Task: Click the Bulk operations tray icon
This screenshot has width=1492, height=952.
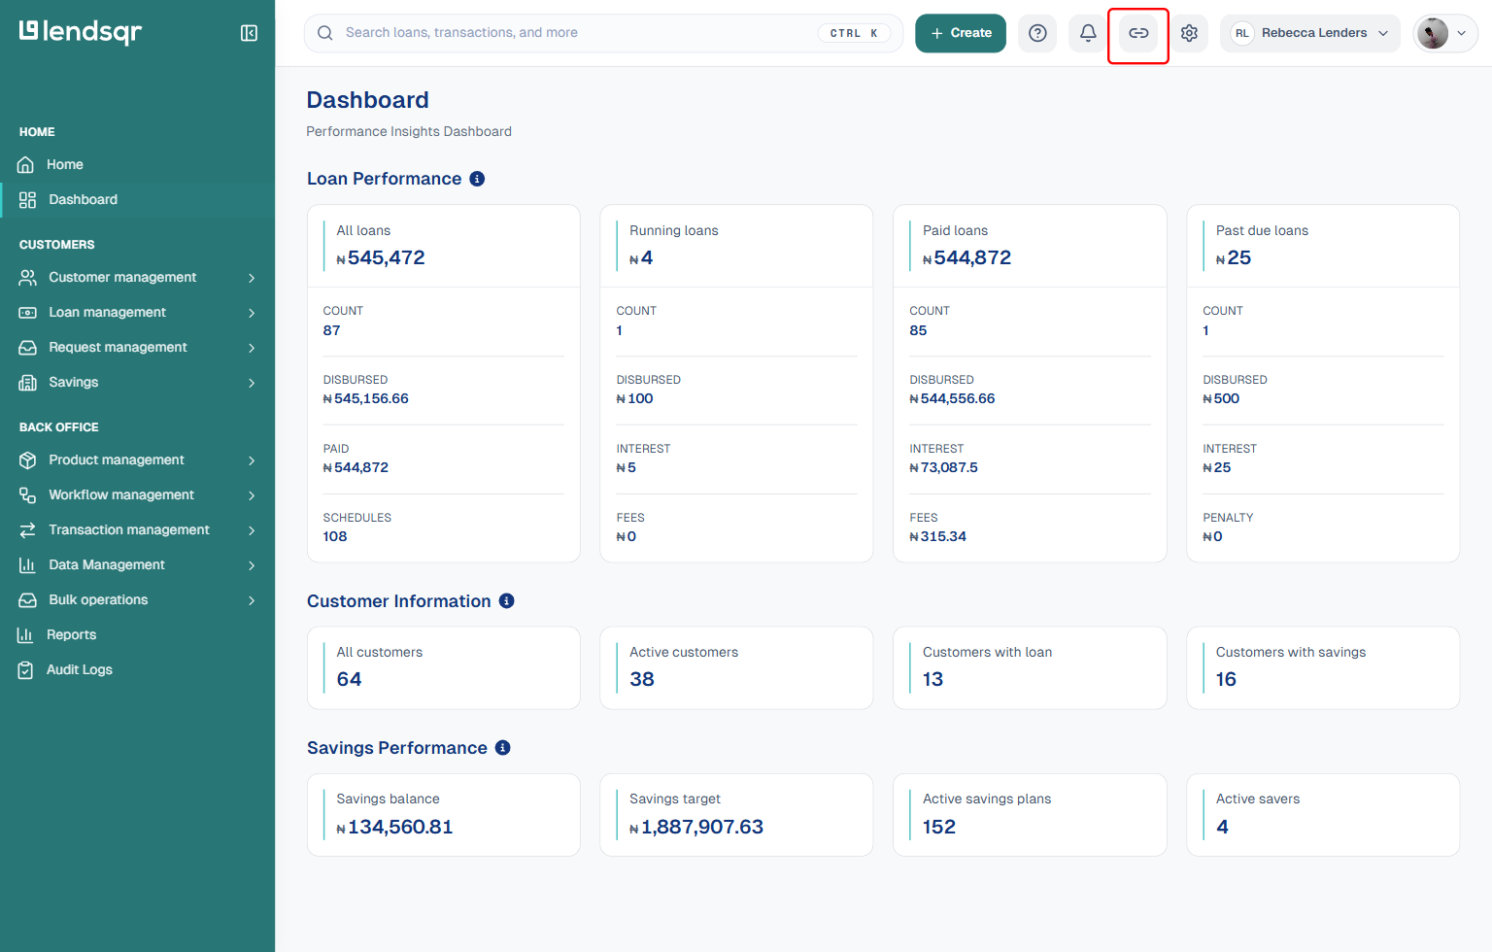Action: [x=27, y=600]
